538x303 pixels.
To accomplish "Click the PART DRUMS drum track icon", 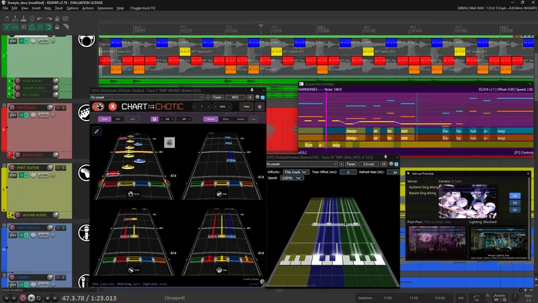I will (86, 40).
